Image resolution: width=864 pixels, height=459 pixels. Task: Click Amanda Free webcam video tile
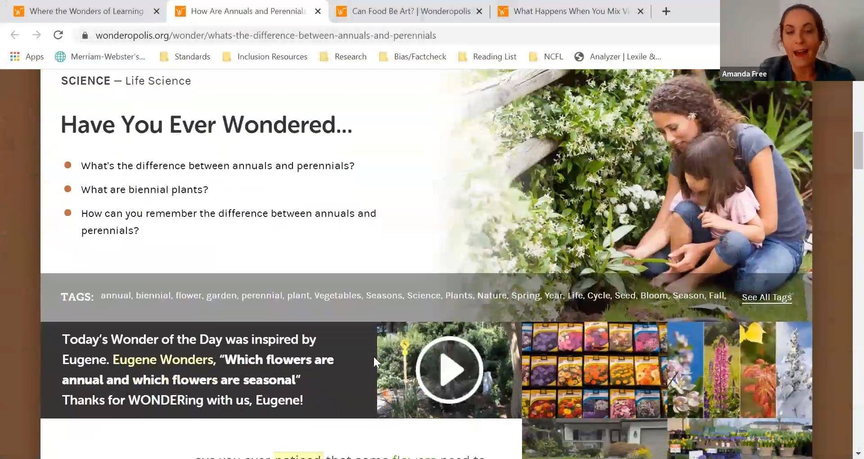click(x=792, y=40)
